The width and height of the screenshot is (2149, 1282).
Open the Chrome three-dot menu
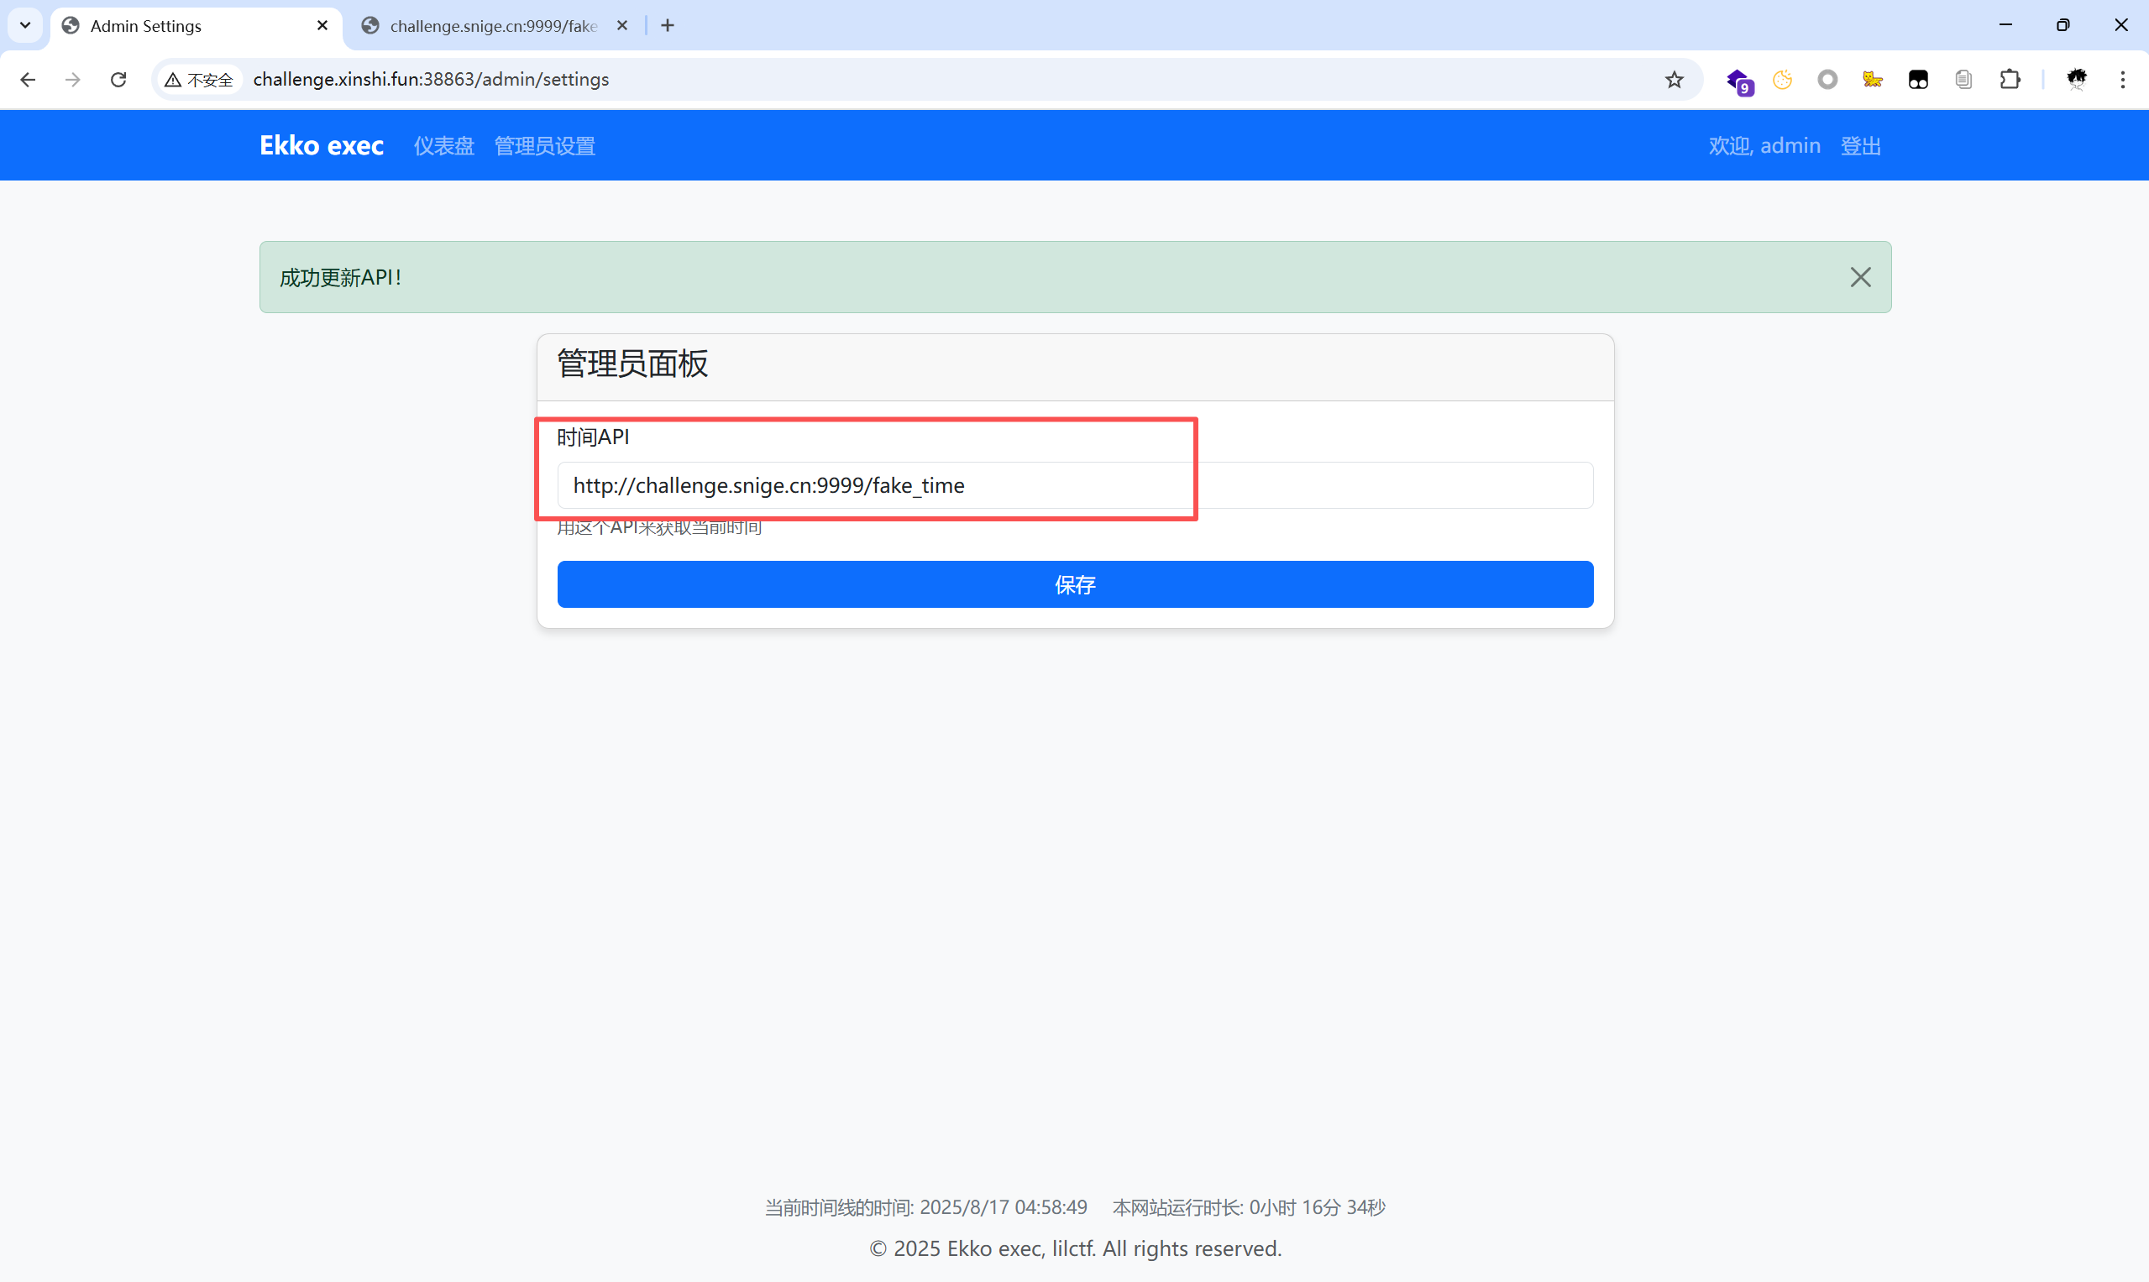[2122, 80]
